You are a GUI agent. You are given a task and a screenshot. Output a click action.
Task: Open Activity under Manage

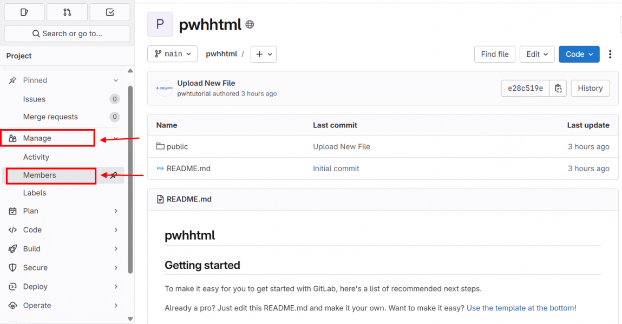(x=36, y=157)
